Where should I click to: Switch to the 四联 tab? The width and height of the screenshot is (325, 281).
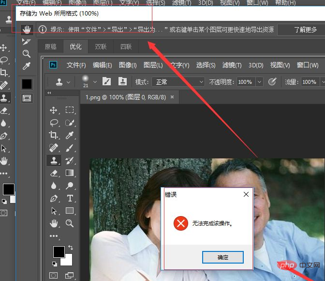126,47
